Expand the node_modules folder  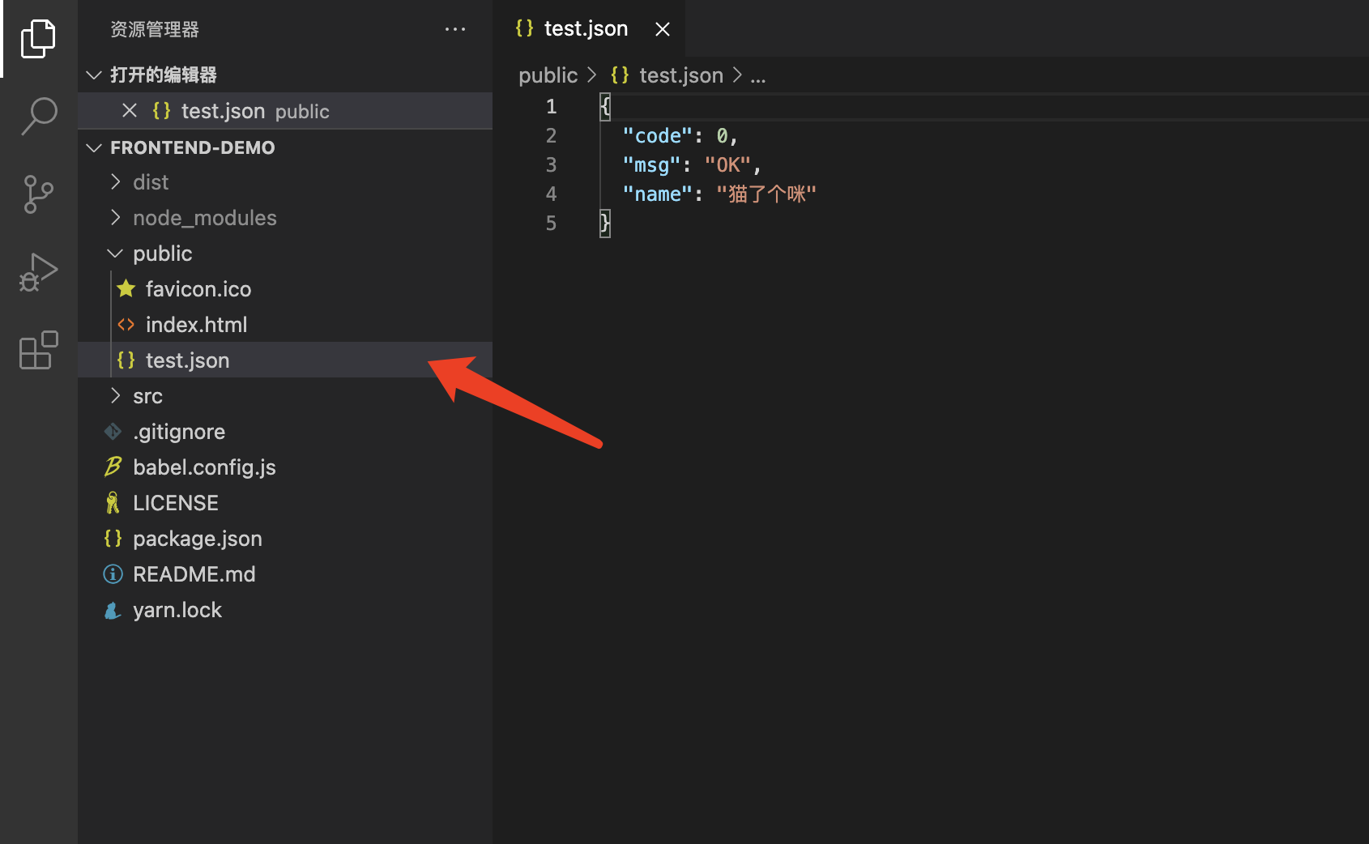(285, 218)
